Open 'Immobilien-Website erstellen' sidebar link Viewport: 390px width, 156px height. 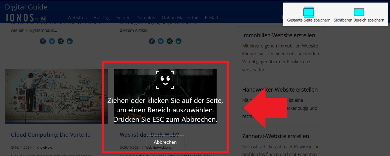tap(279, 35)
